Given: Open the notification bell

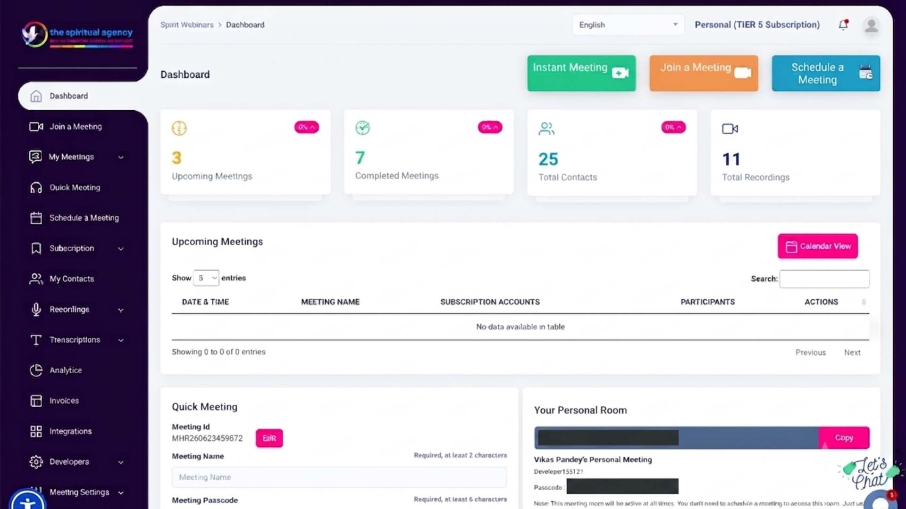Looking at the screenshot, I should coord(843,25).
